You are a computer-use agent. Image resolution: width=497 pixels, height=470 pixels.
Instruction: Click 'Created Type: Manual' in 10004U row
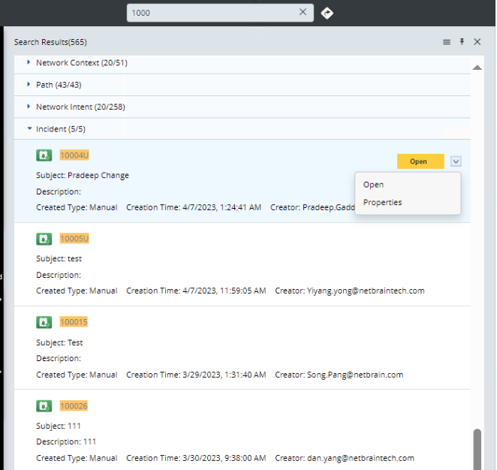77,207
